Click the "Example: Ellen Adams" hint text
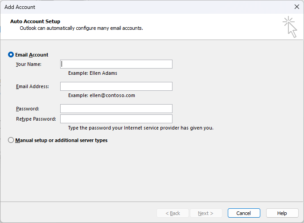The image size is (304, 223). click(x=93, y=73)
